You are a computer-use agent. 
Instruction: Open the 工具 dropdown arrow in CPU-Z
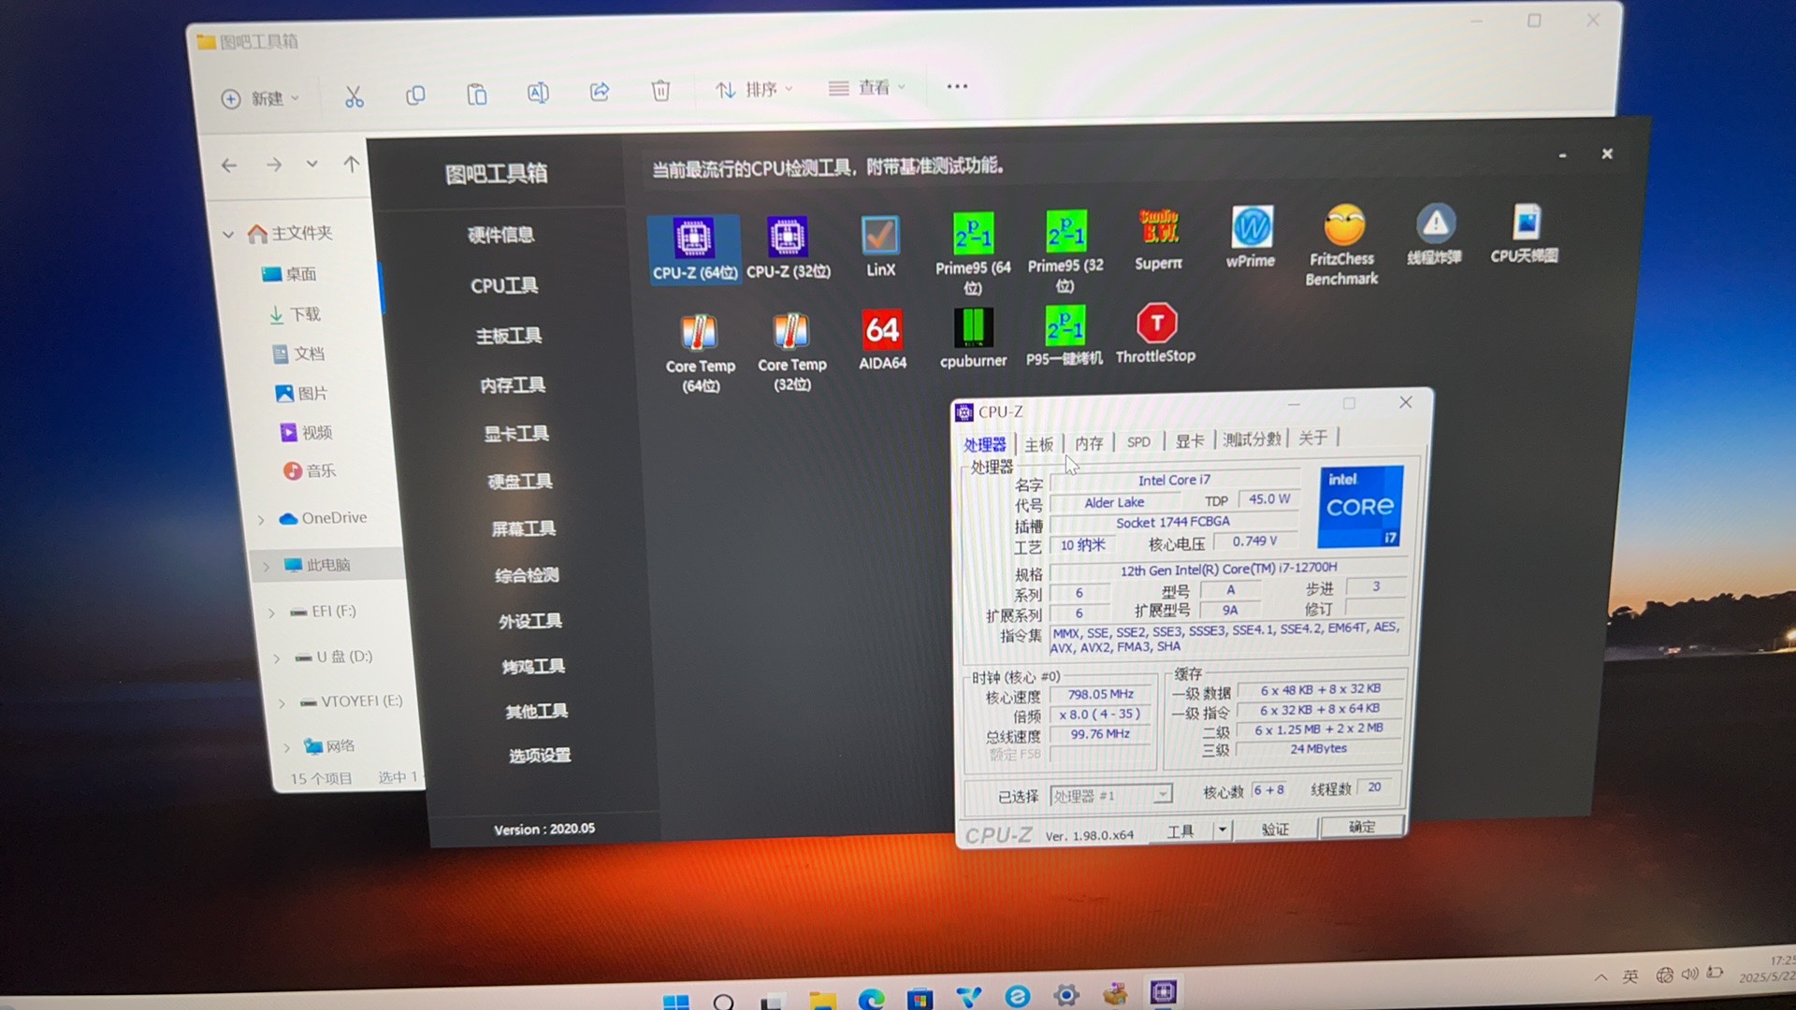coord(1222,830)
